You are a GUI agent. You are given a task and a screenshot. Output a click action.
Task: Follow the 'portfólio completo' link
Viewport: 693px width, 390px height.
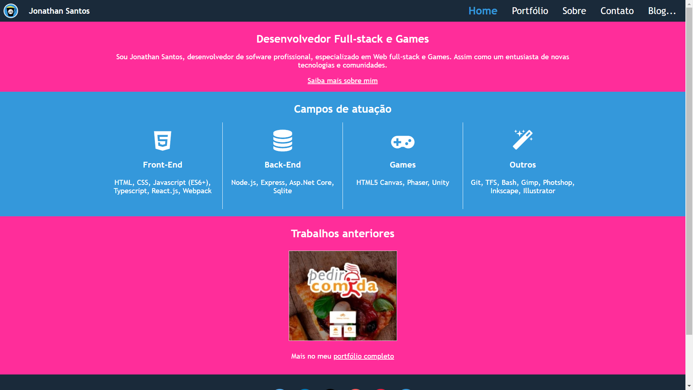(363, 356)
